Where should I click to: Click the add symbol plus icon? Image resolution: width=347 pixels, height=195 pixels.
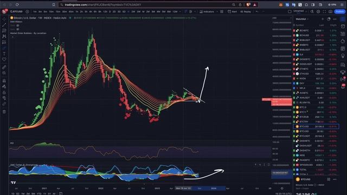point(27,11)
